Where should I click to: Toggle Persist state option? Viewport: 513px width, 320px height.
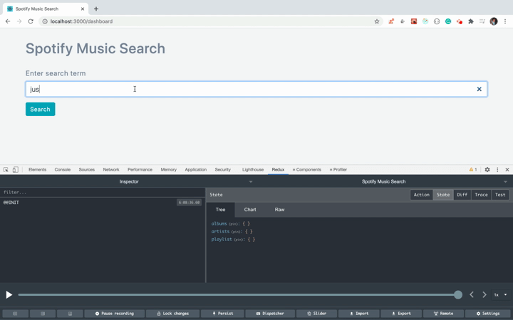222,314
